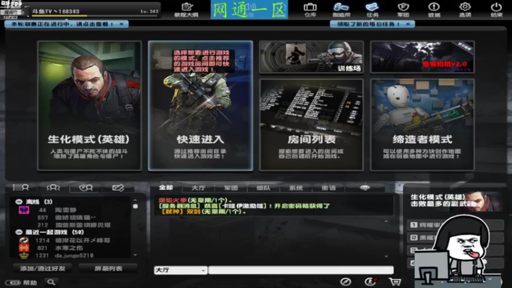Open the 大厅 chat channel dropdown
Screen dimensions: 512x288
[180, 270]
